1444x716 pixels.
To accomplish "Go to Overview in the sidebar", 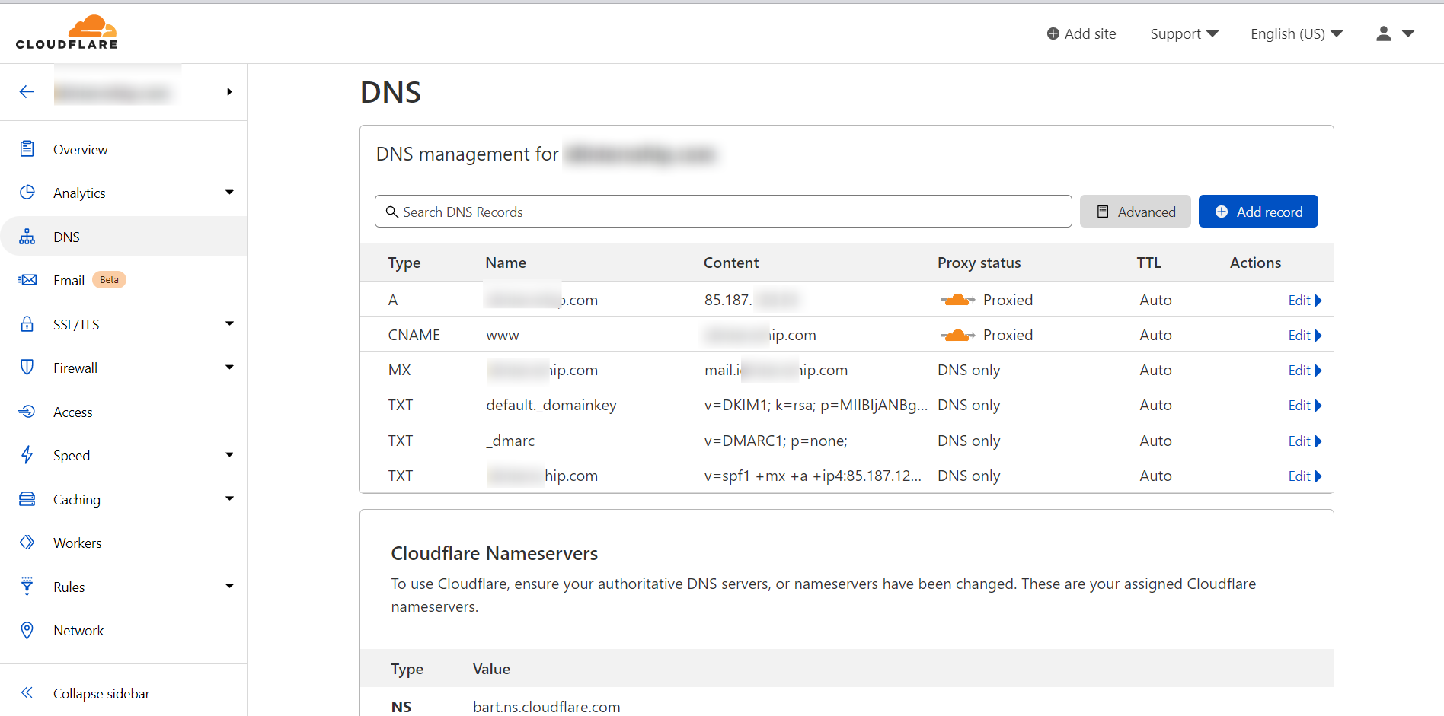I will tap(80, 150).
